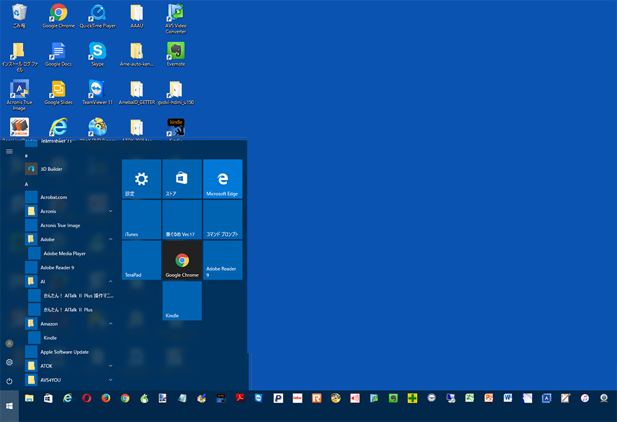Expand the ATOK folder in app list
The image size is (617, 422).
pos(111,366)
